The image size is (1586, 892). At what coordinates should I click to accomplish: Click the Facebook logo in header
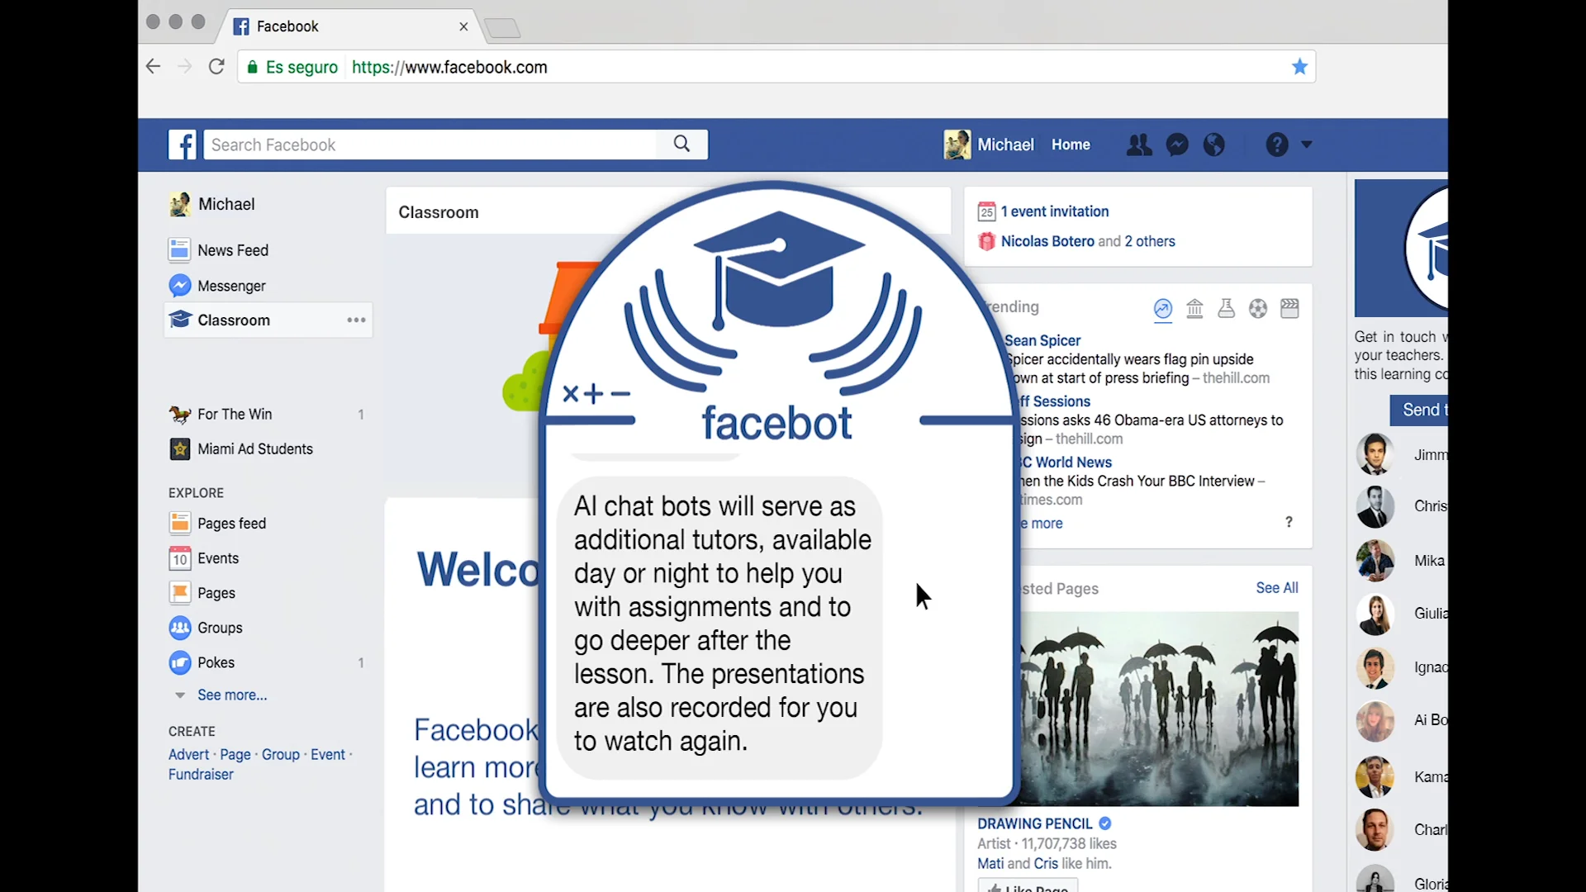click(x=183, y=145)
